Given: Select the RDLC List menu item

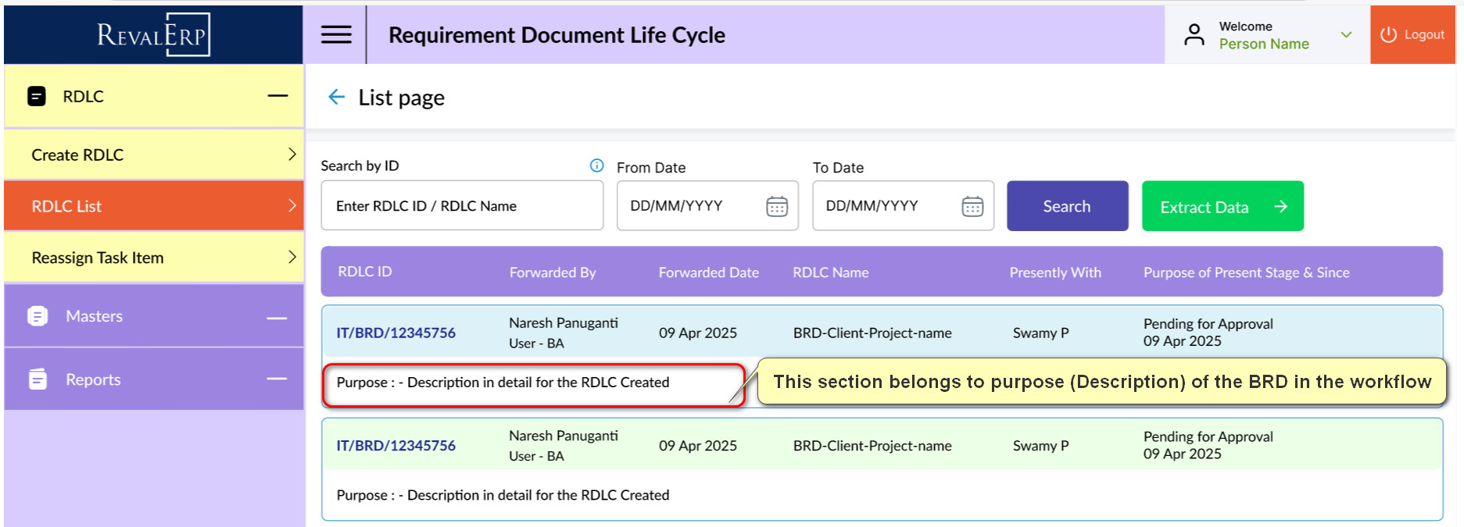Looking at the screenshot, I should pyautogui.click(x=154, y=206).
